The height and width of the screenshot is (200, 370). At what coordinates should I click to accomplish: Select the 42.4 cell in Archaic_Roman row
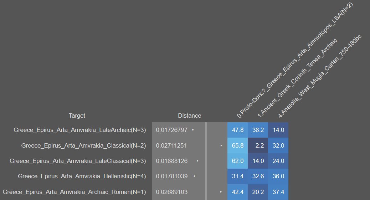point(238,192)
